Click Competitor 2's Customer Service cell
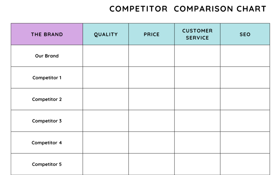Screen dimensions: 280x175 [197, 99]
